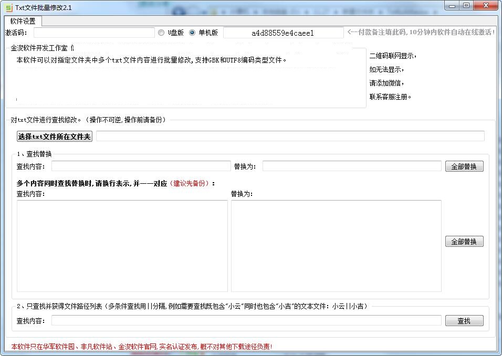Close the Txt文件批量修改 window
Viewport: 502px width, 356px height.
click(486, 5)
